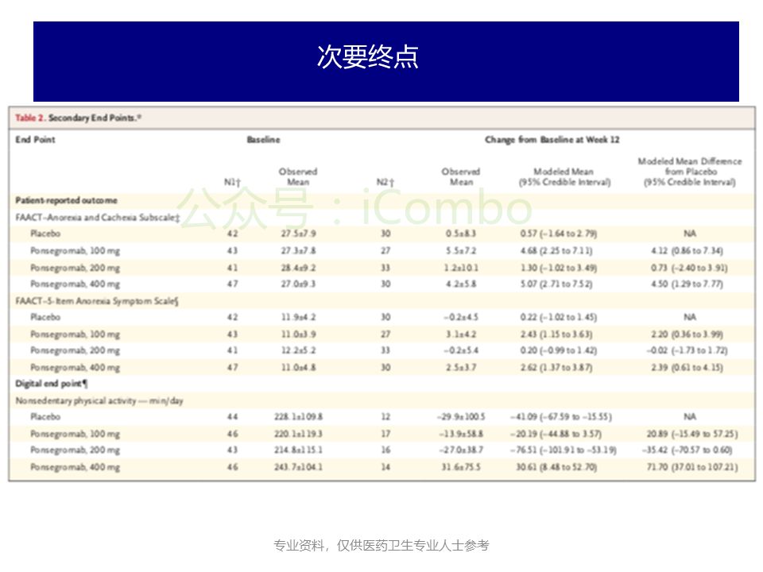Select difference value 0.73 (−2.40 to 3.91)
The height and width of the screenshot is (572, 763).
pyautogui.click(x=690, y=268)
